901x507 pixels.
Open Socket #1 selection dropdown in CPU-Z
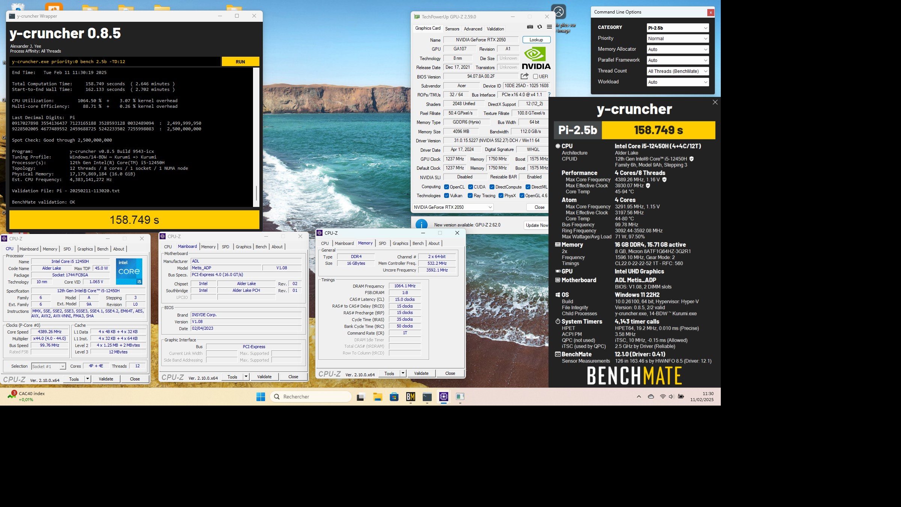point(48,366)
